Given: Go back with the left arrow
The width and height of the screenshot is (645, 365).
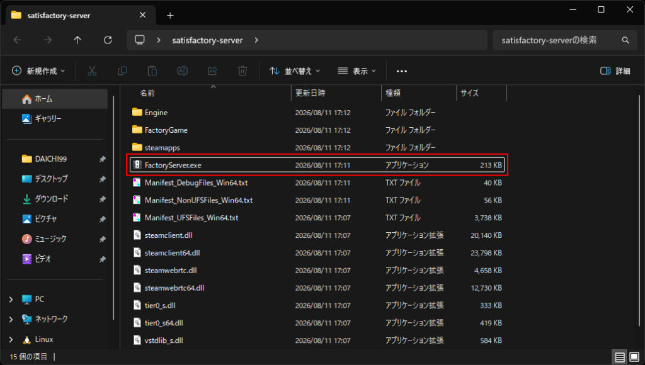Looking at the screenshot, I should [x=18, y=40].
